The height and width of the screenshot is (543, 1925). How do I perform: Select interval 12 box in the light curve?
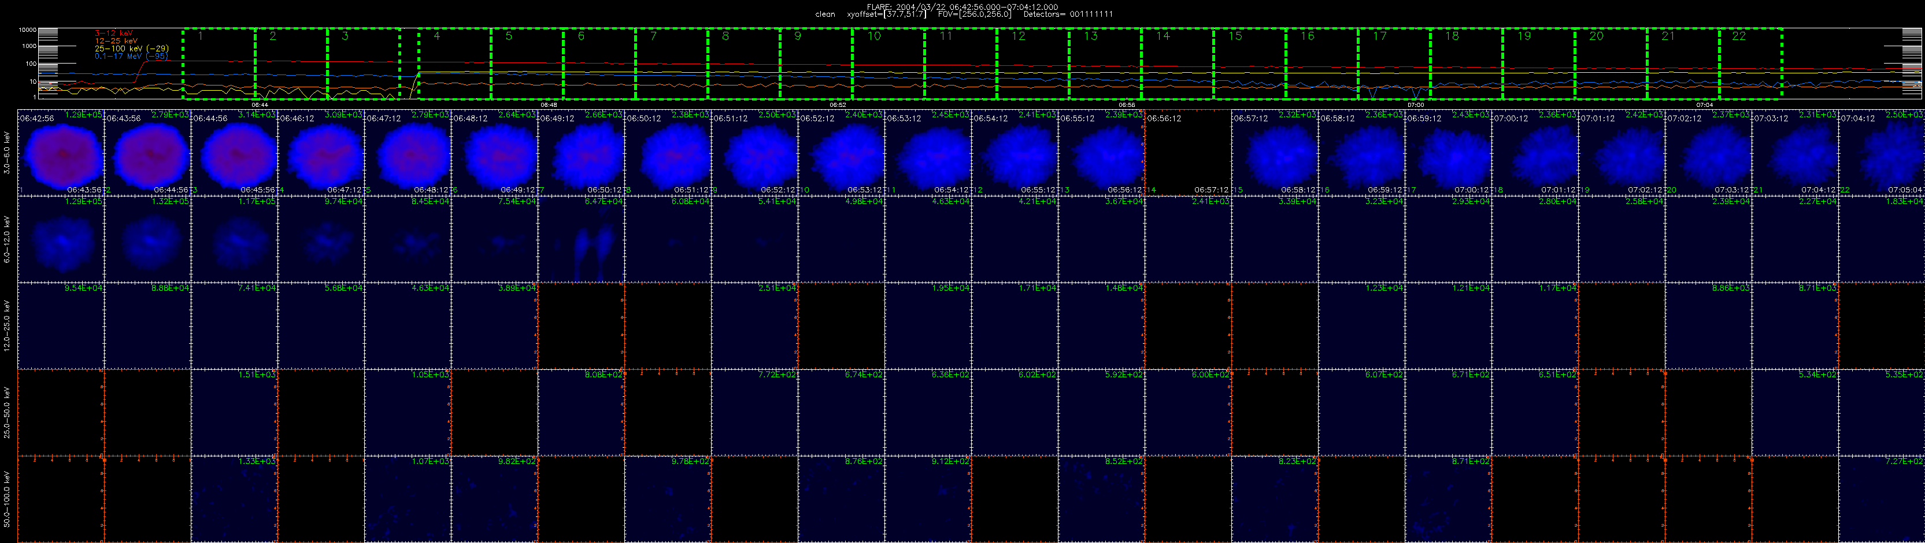(x=1034, y=64)
